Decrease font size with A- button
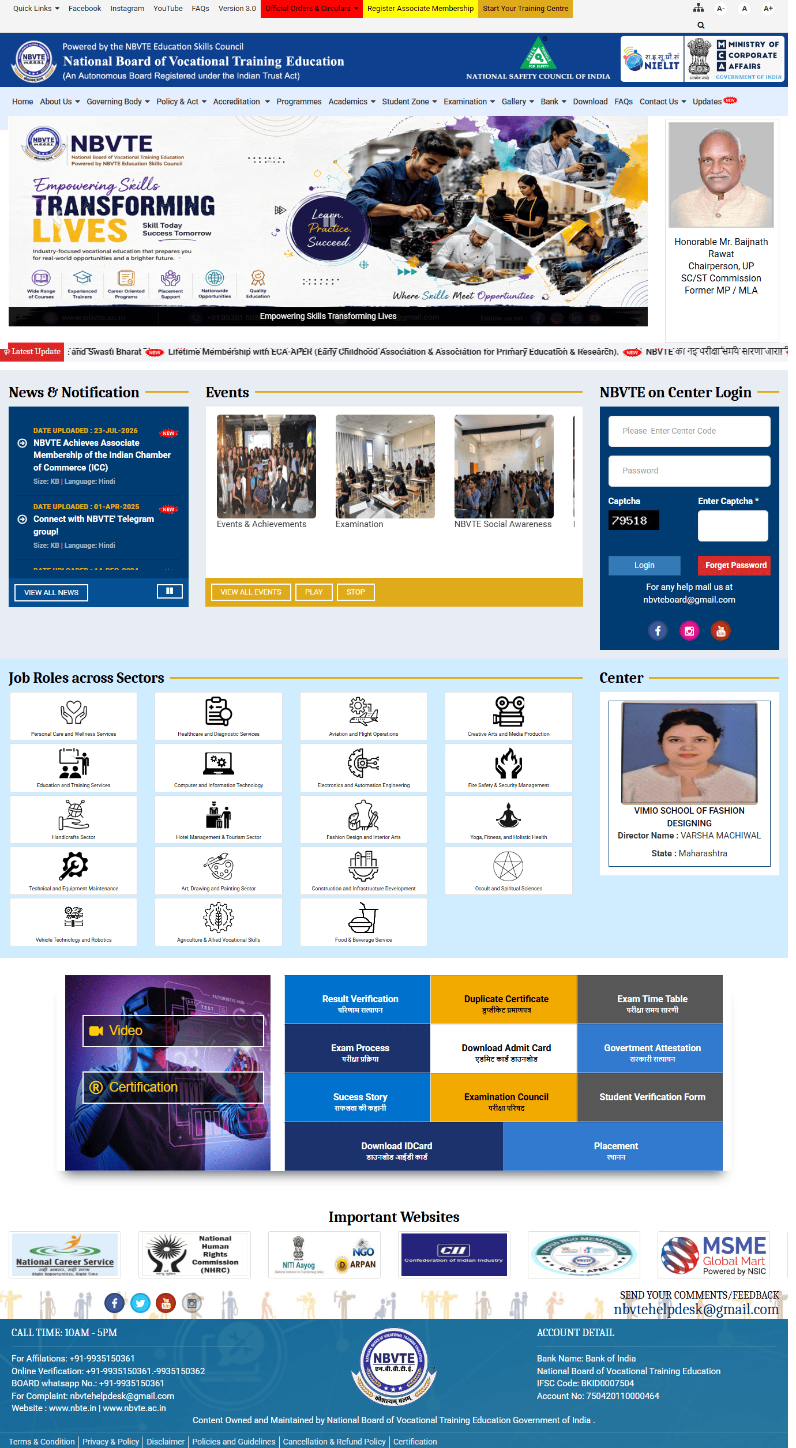The image size is (796, 1448). (x=720, y=9)
